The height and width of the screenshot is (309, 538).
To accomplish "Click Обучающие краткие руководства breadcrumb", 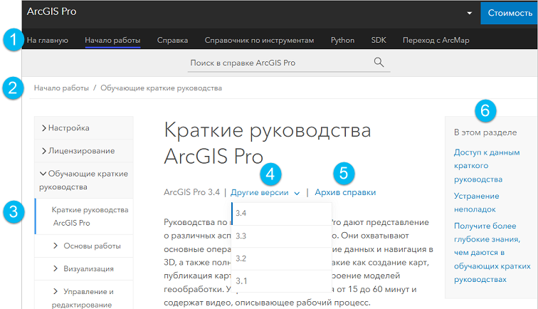I will coord(161,88).
